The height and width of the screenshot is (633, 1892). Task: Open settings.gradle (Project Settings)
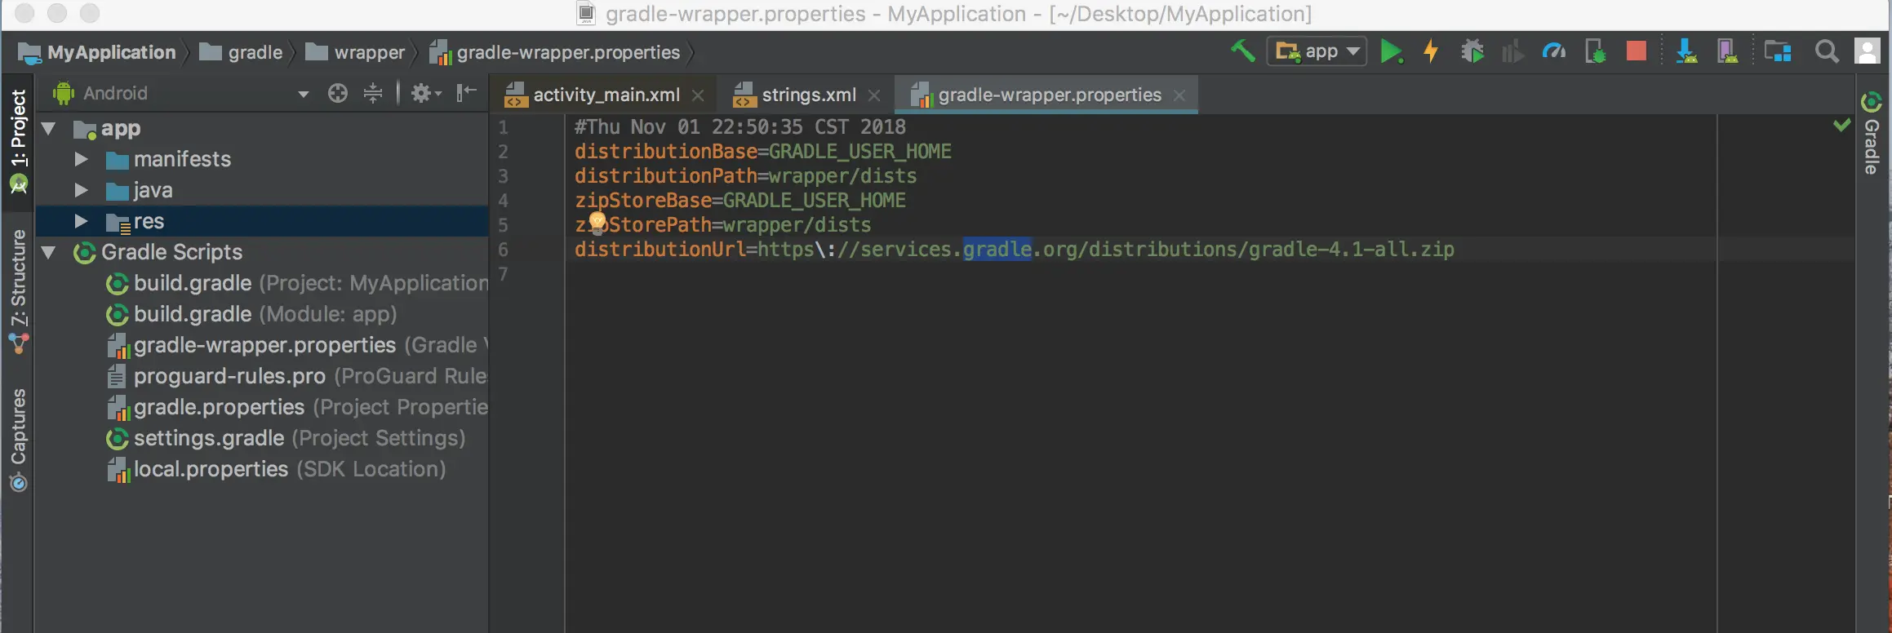[286, 438]
